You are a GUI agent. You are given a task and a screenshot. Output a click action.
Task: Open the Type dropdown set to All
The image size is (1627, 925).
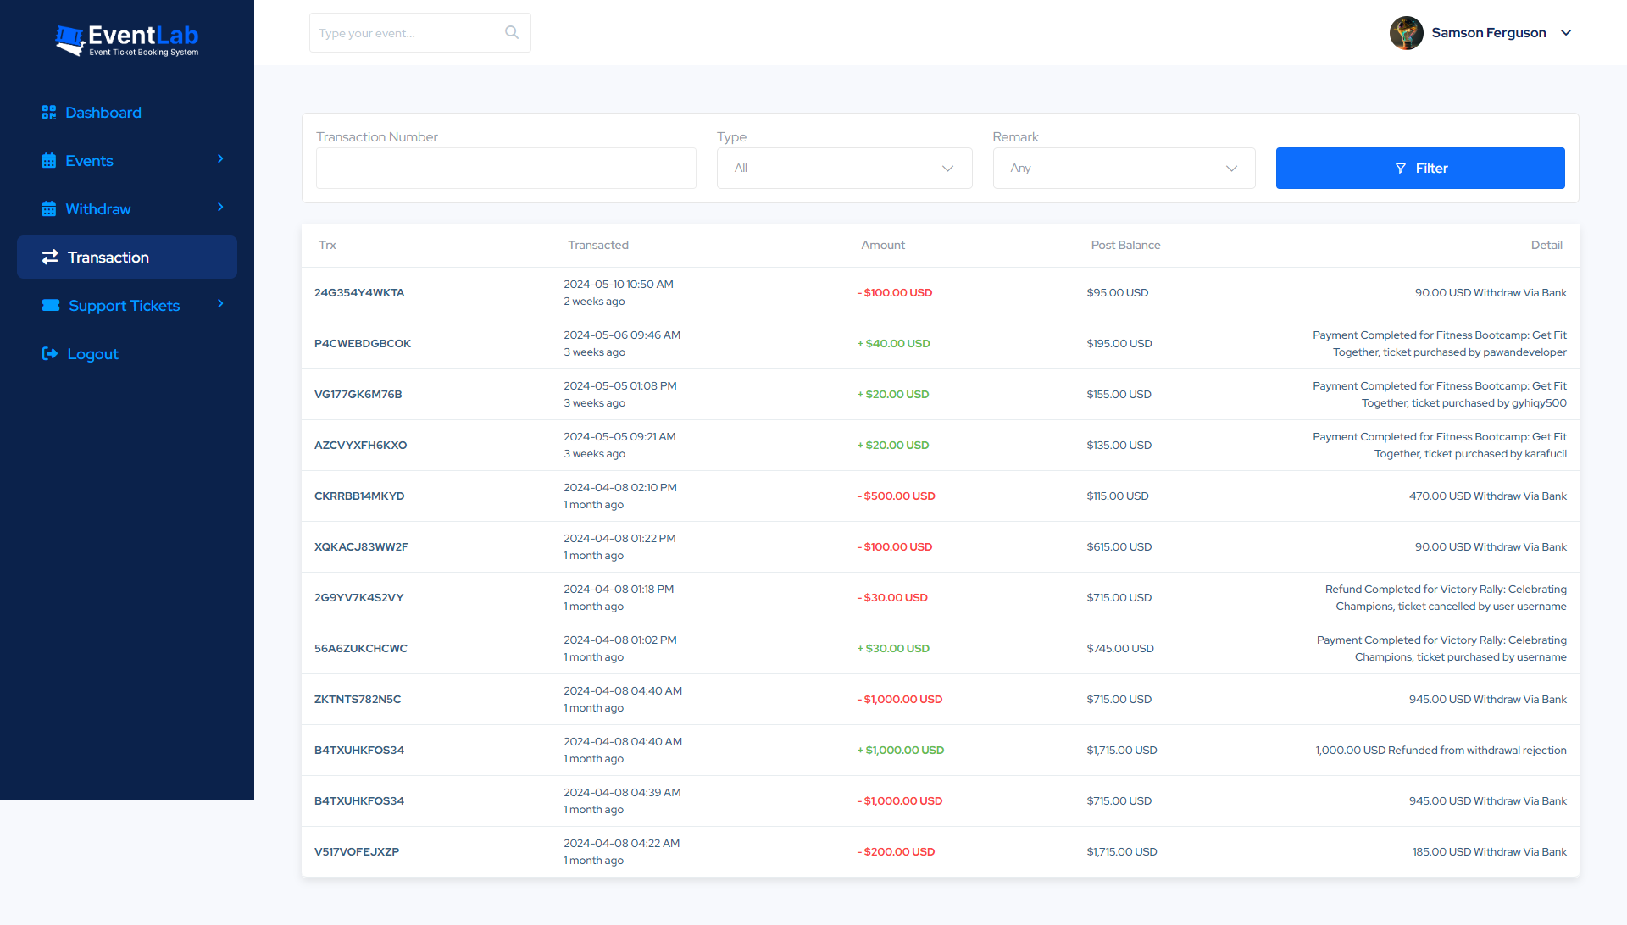tap(844, 168)
